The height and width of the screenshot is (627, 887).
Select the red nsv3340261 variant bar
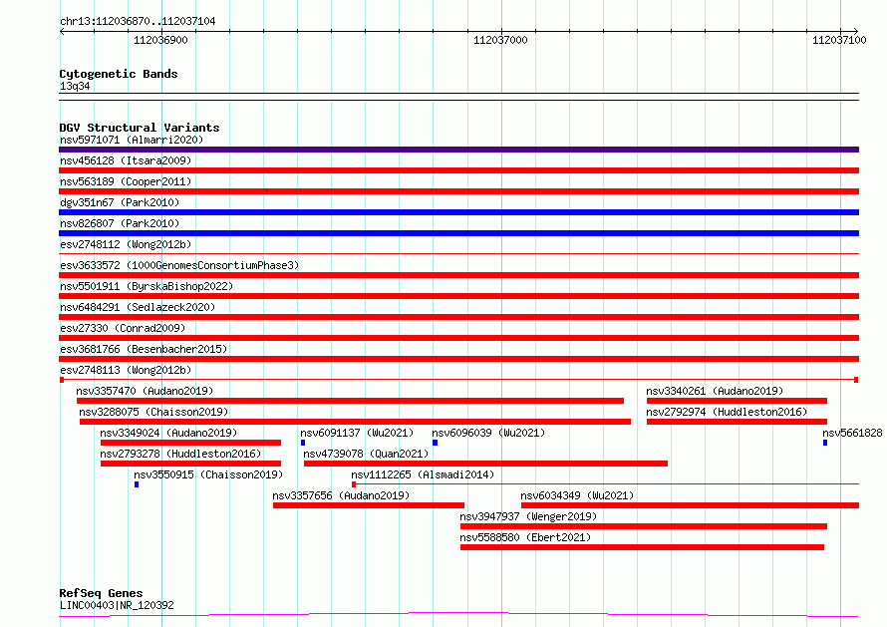(x=738, y=401)
